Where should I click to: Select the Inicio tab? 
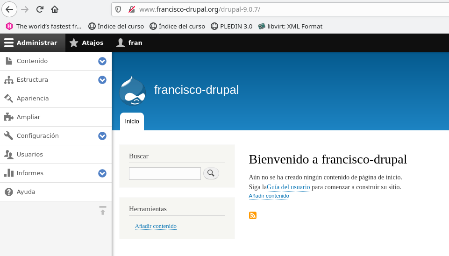132,121
